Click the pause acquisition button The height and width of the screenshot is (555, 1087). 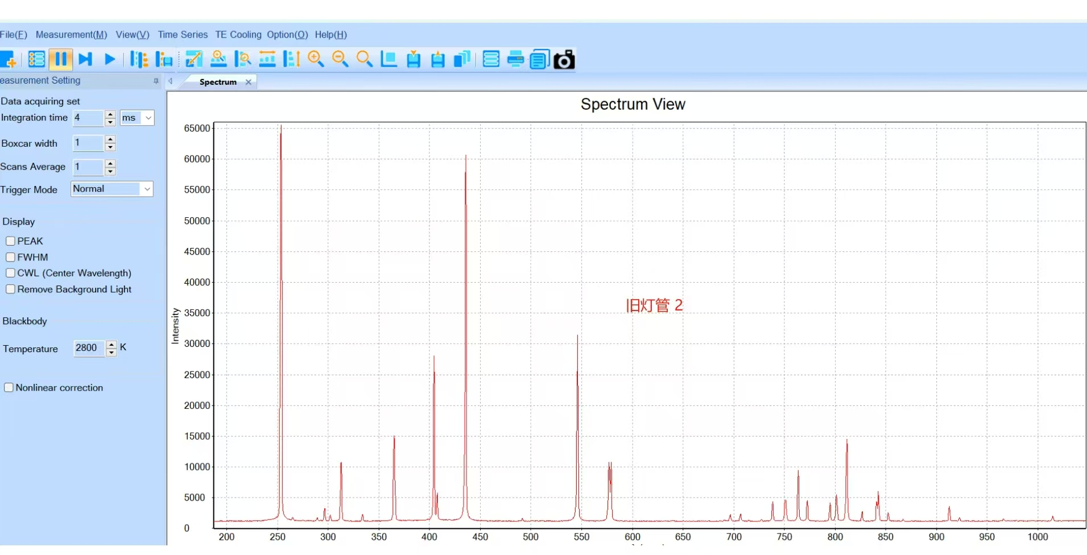(x=60, y=59)
